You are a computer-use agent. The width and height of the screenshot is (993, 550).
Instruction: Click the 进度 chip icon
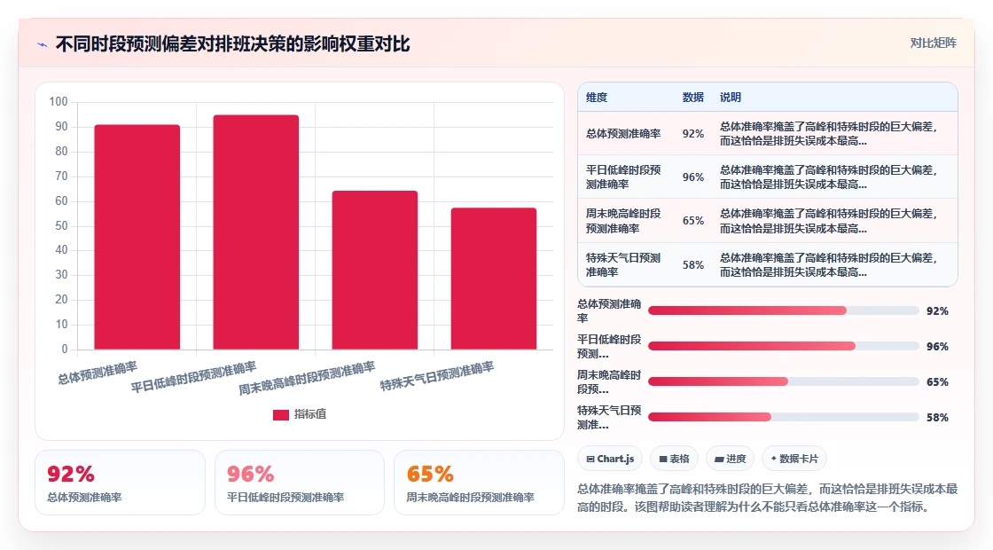[719, 460]
